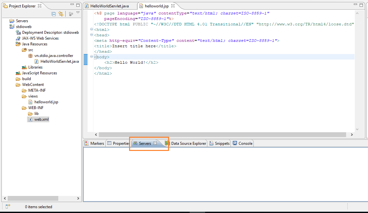The width and height of the screenshot is (368, 213).
Task: Click the Libraries node icon
Action: [24, 67]
